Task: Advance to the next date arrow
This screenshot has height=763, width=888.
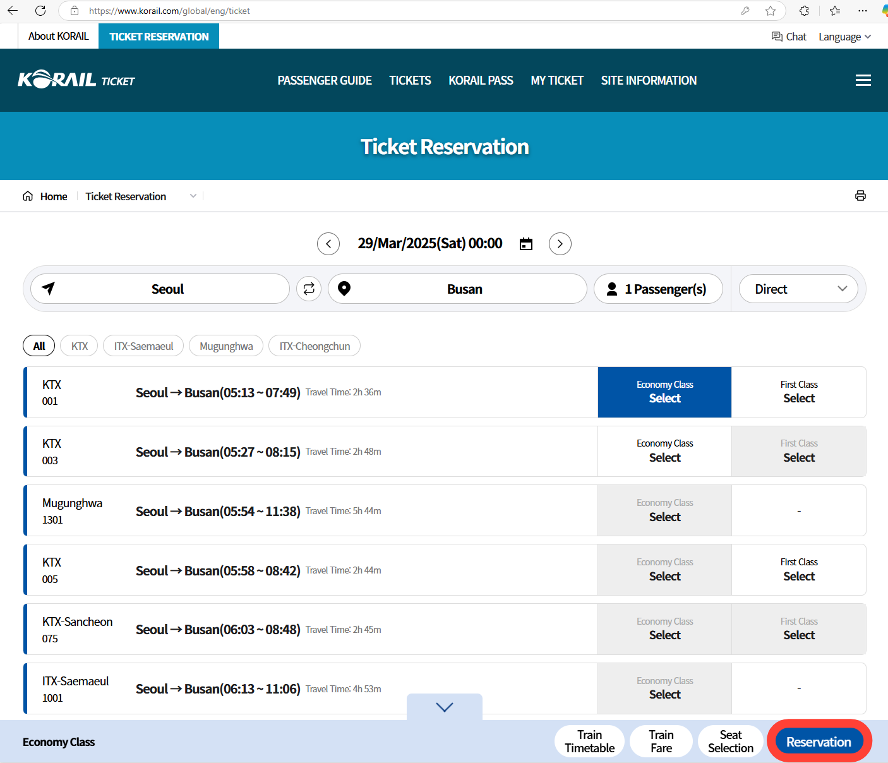Action: tap(560, 244)
